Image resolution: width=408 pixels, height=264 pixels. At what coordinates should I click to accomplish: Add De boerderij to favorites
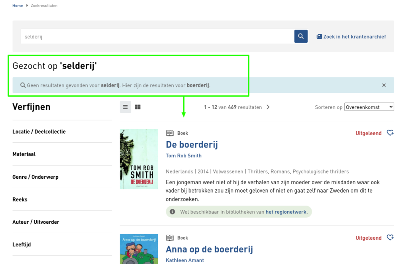(x=390, y=133)
